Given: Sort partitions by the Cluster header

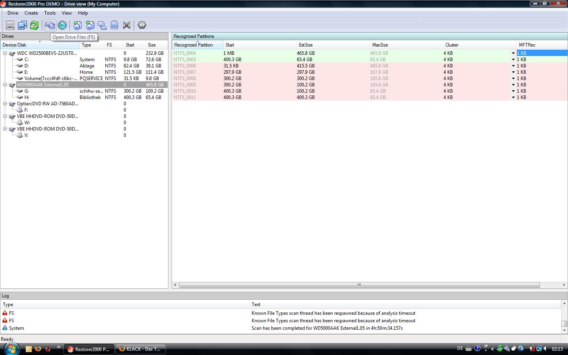Looking at the screenshot, I should [480, 45].
